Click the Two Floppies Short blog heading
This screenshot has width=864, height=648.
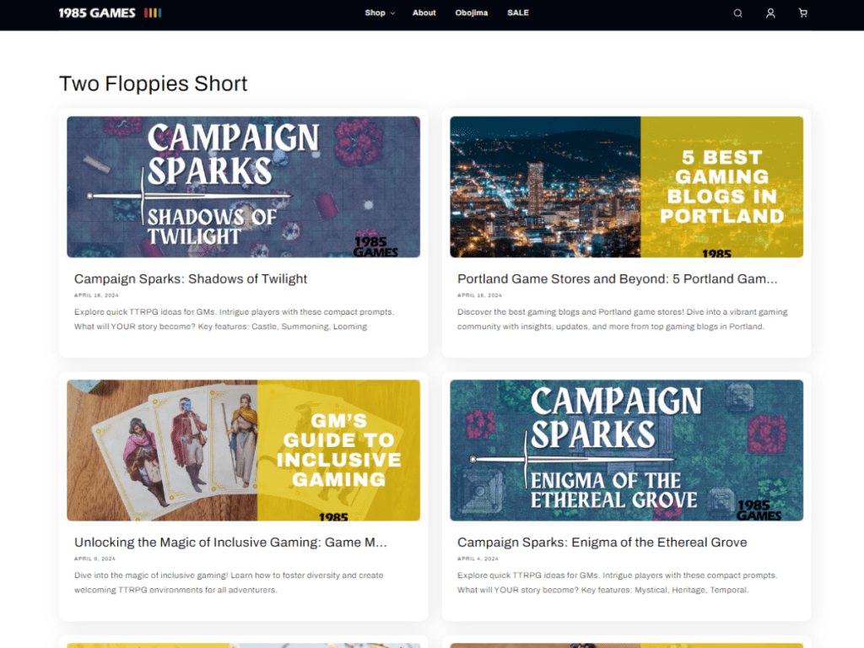point(153,84)
